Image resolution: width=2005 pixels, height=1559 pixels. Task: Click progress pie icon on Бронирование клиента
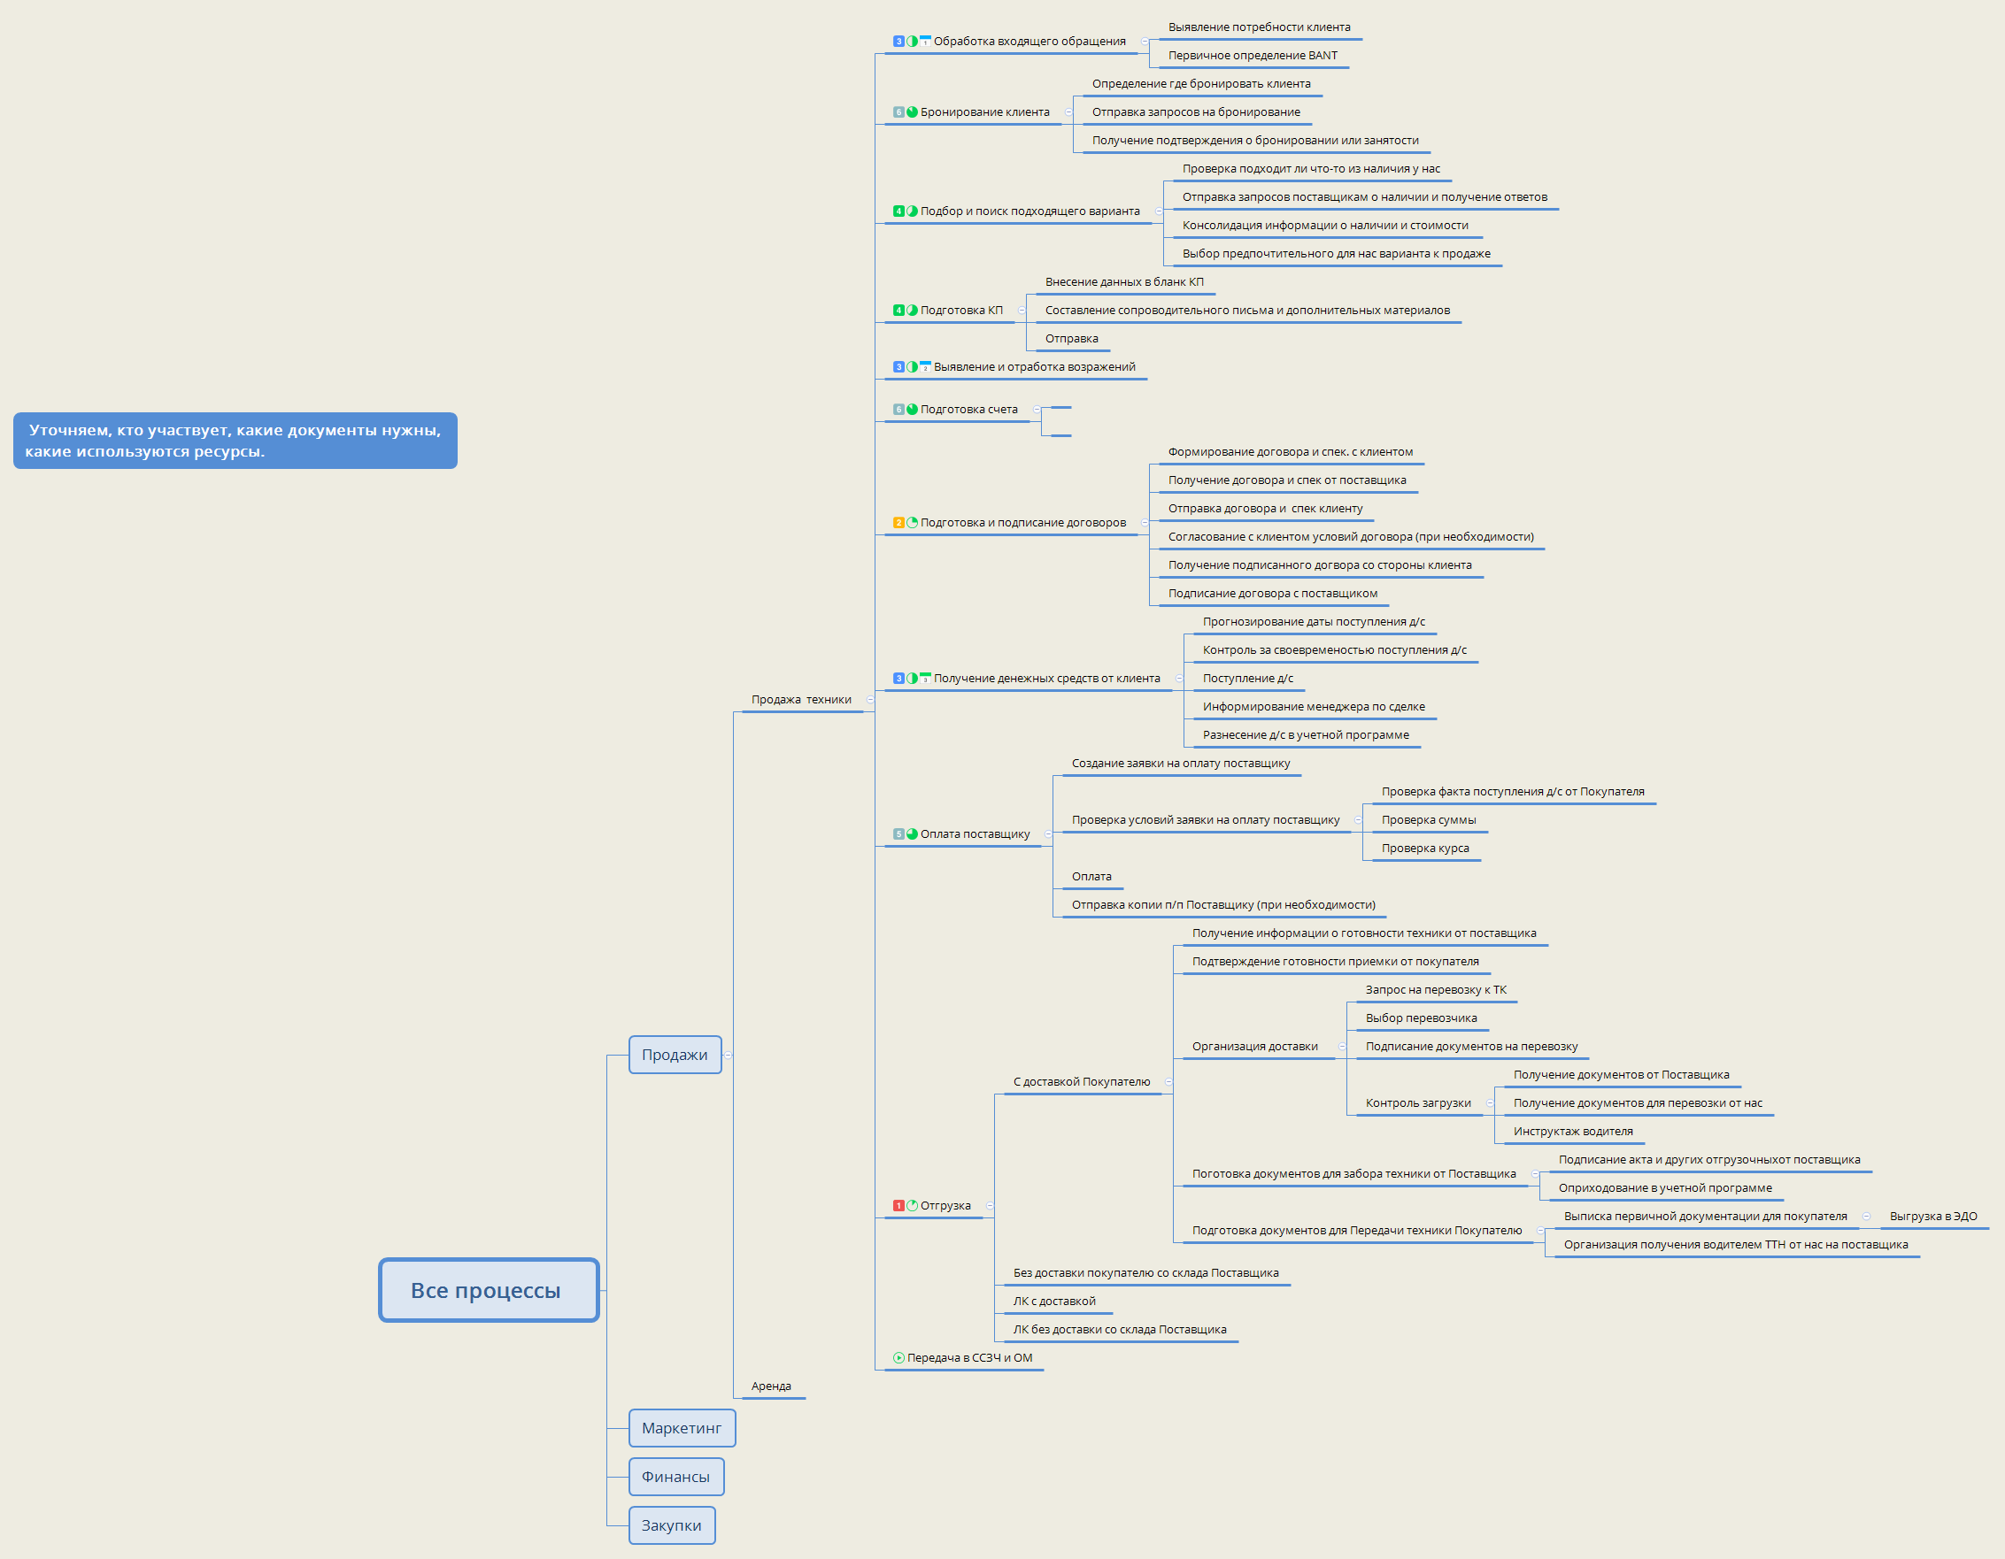pyautogui.click(x=913, y=112)
